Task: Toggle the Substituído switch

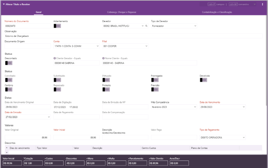Action: 57,80
